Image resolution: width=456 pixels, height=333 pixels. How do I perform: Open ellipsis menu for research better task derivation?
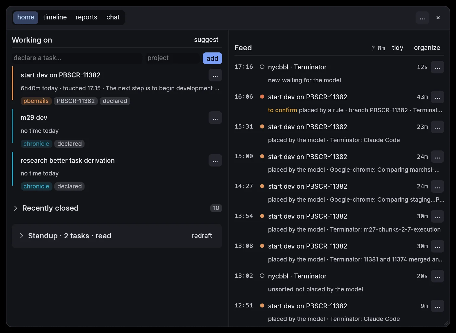(x=215, y=160)
